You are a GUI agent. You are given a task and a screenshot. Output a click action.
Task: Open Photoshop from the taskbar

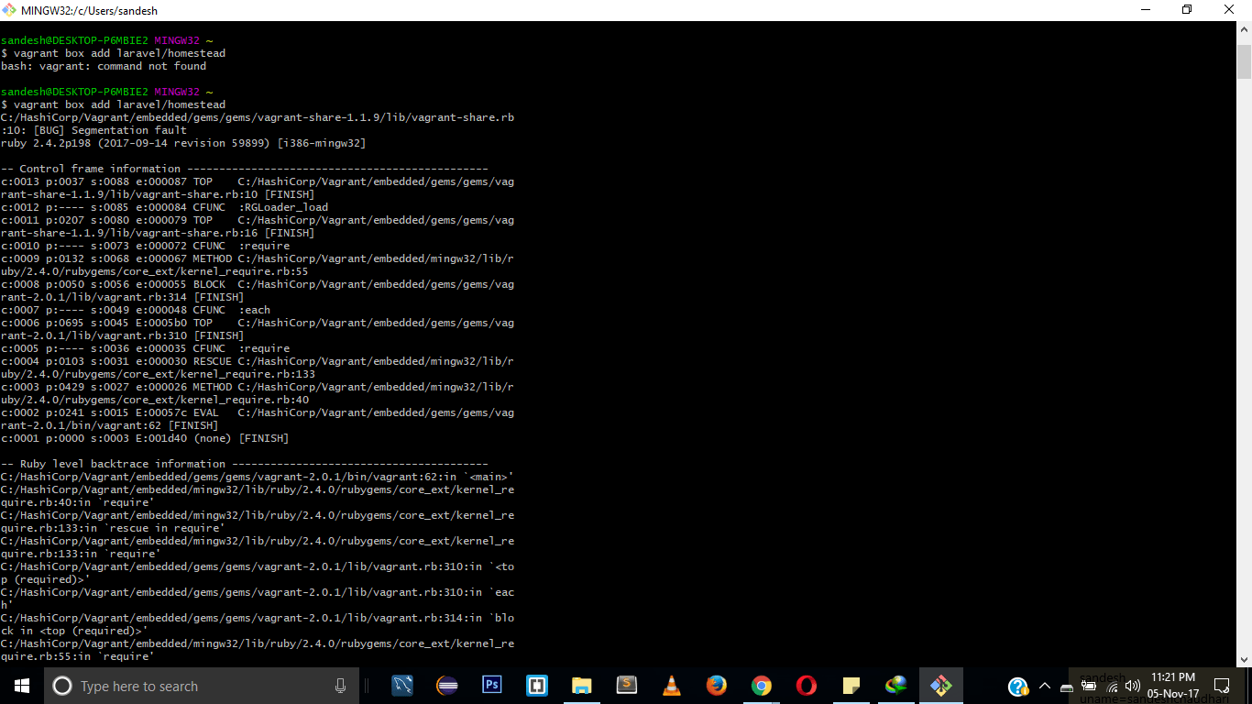tap(492, 686)
